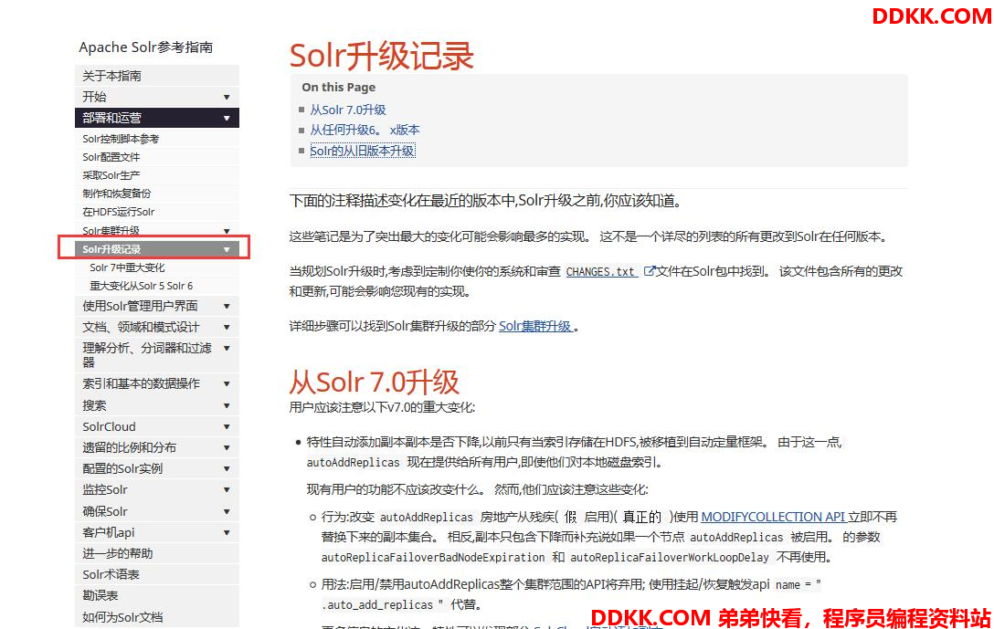Expand the 遗留的比例和分布 arrow
This screenshot has height=629, width=994.
227,448
